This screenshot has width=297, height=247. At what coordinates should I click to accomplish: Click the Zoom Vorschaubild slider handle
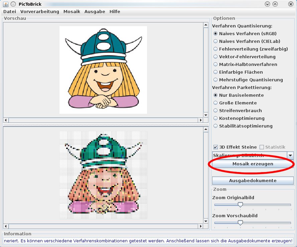[x=240, y=223]
